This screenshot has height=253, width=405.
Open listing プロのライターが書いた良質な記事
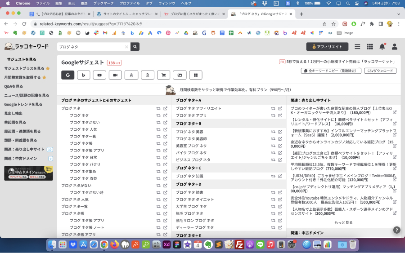pyautogui.click(x=341, y=111)
